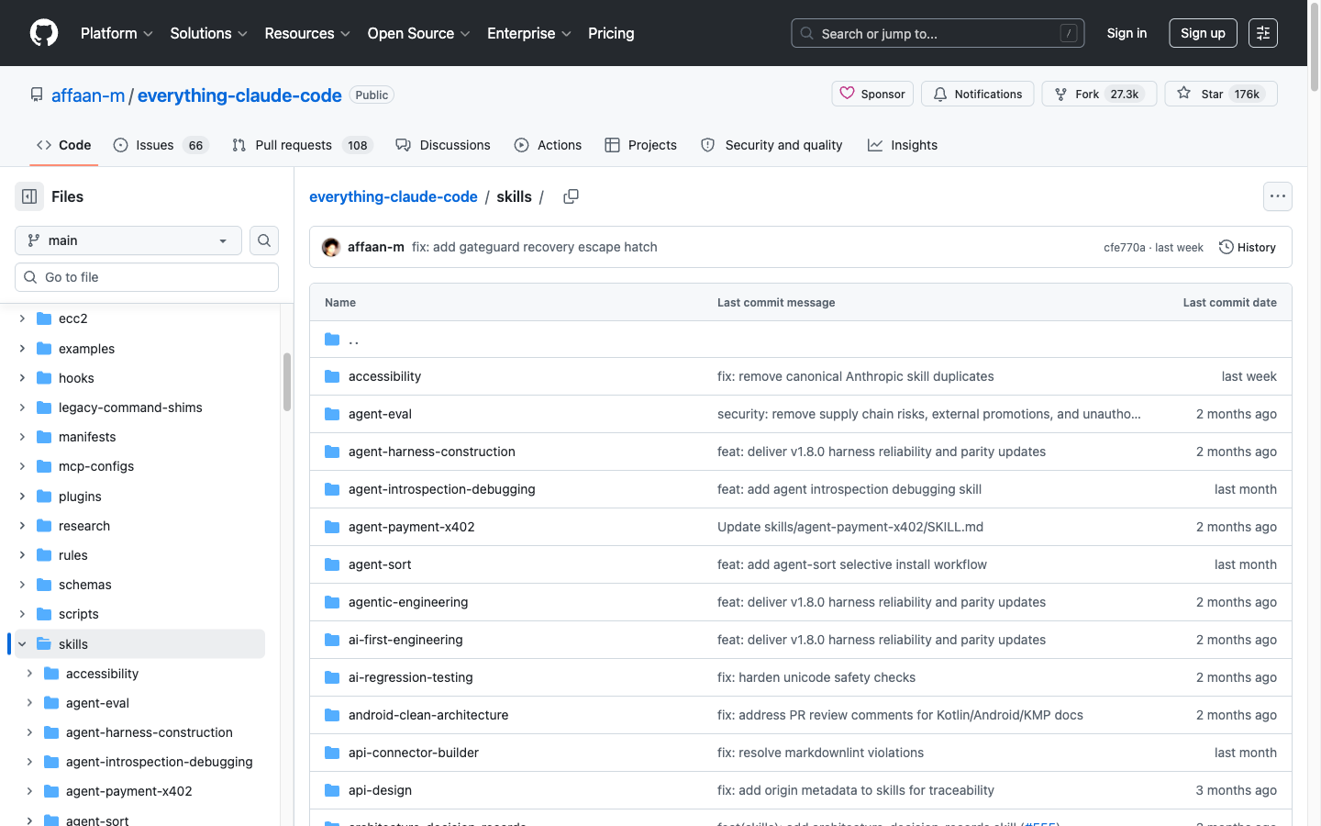Click the Sign up button
Screen dimensions: 1321x826
tap(1203, 33)
